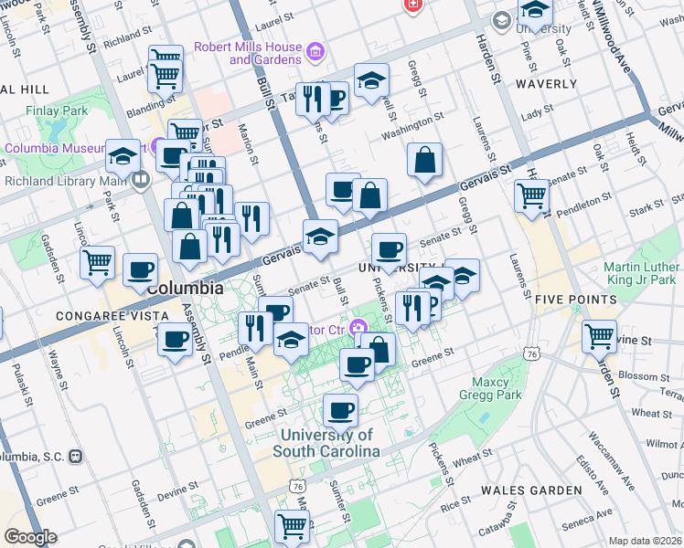Select the shopping cart marker on Devine St in Five Points
The width and height of the screenshot is (684, 548).
(599, 338)
